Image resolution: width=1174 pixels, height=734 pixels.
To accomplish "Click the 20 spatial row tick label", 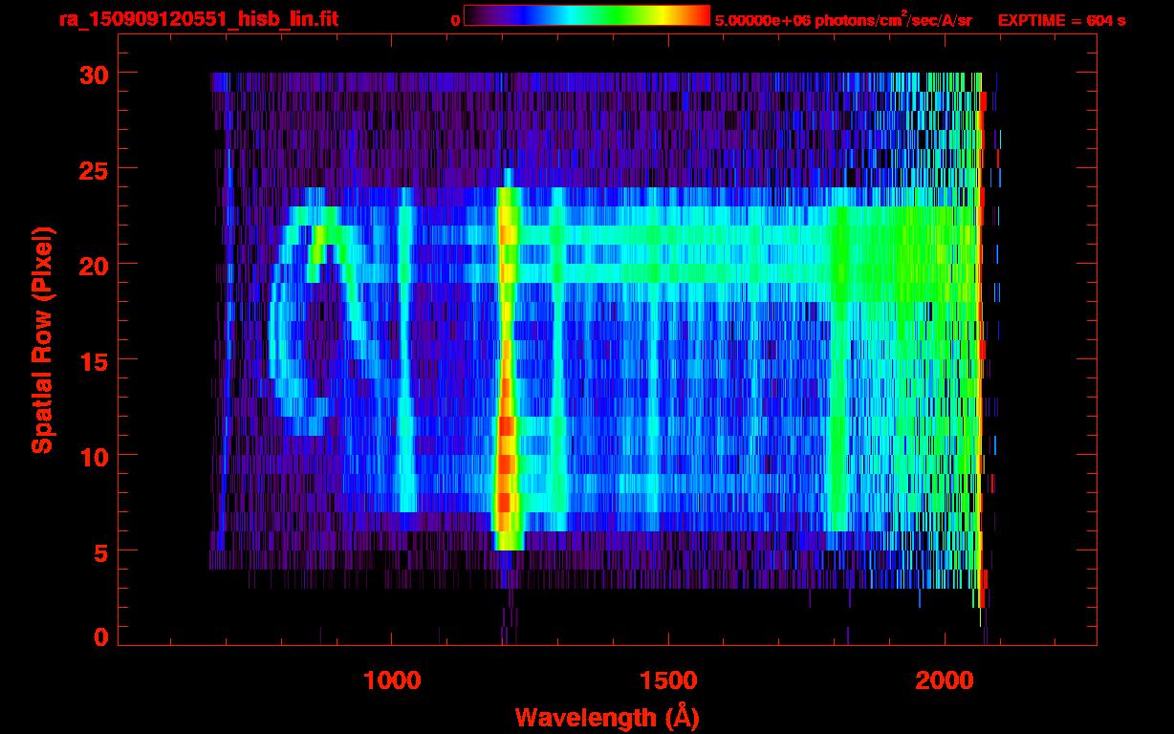I will (94, 265).
